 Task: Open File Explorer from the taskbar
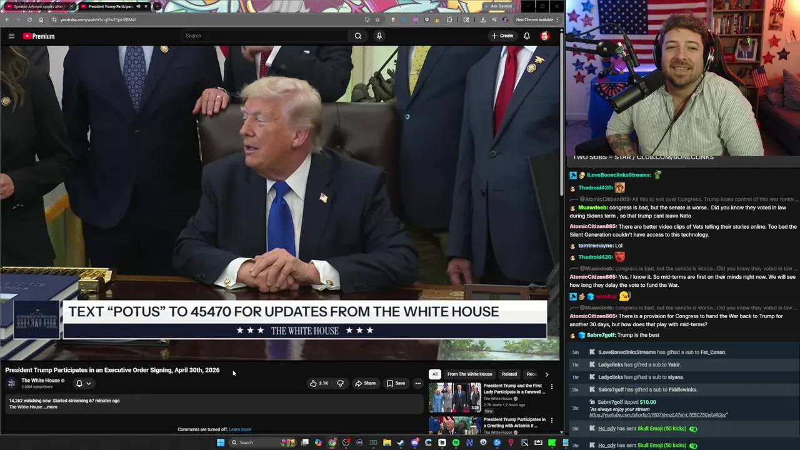pyautogui.click(x=387, y=442)
